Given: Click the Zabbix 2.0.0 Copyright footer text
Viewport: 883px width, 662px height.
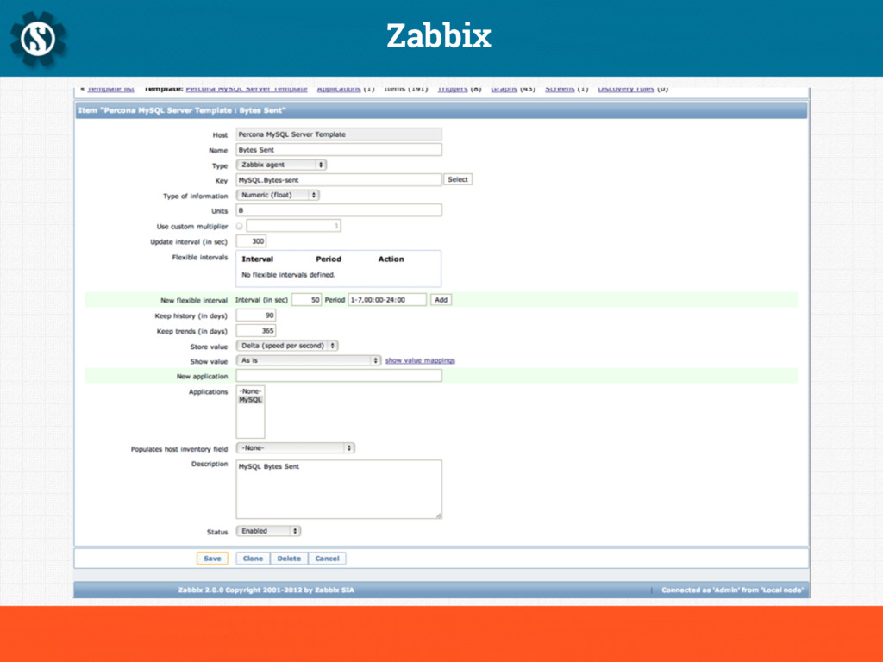Looking at the screenshot, I should pyautogui.click(x=266, y=590).
